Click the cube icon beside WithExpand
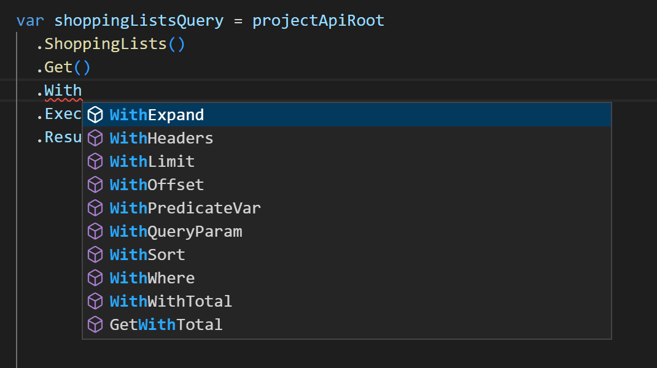 96,114
